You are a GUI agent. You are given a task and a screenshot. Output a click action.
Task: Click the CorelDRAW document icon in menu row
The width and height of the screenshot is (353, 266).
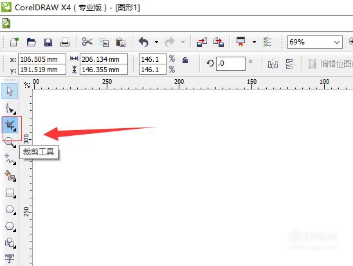click(6, 23)
